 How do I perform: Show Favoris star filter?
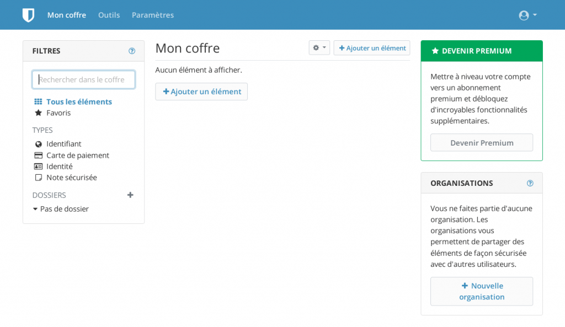(x=38, y=112)
